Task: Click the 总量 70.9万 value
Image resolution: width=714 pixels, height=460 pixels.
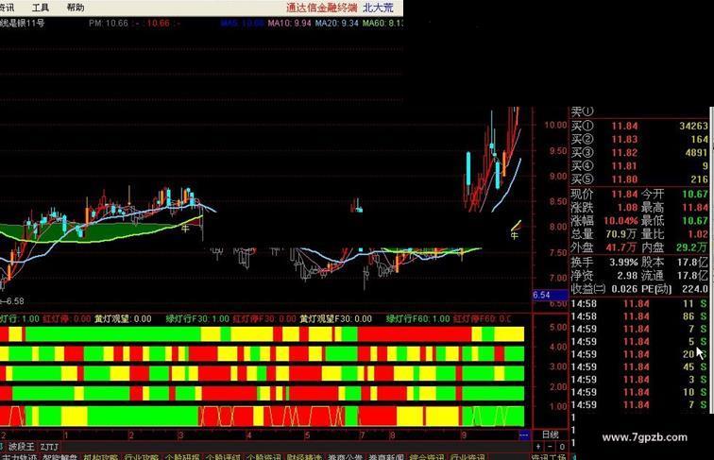Action: 621,234
